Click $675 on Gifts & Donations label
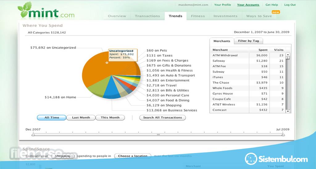Viewport: 316px width, 169px height. pos(169,65)
